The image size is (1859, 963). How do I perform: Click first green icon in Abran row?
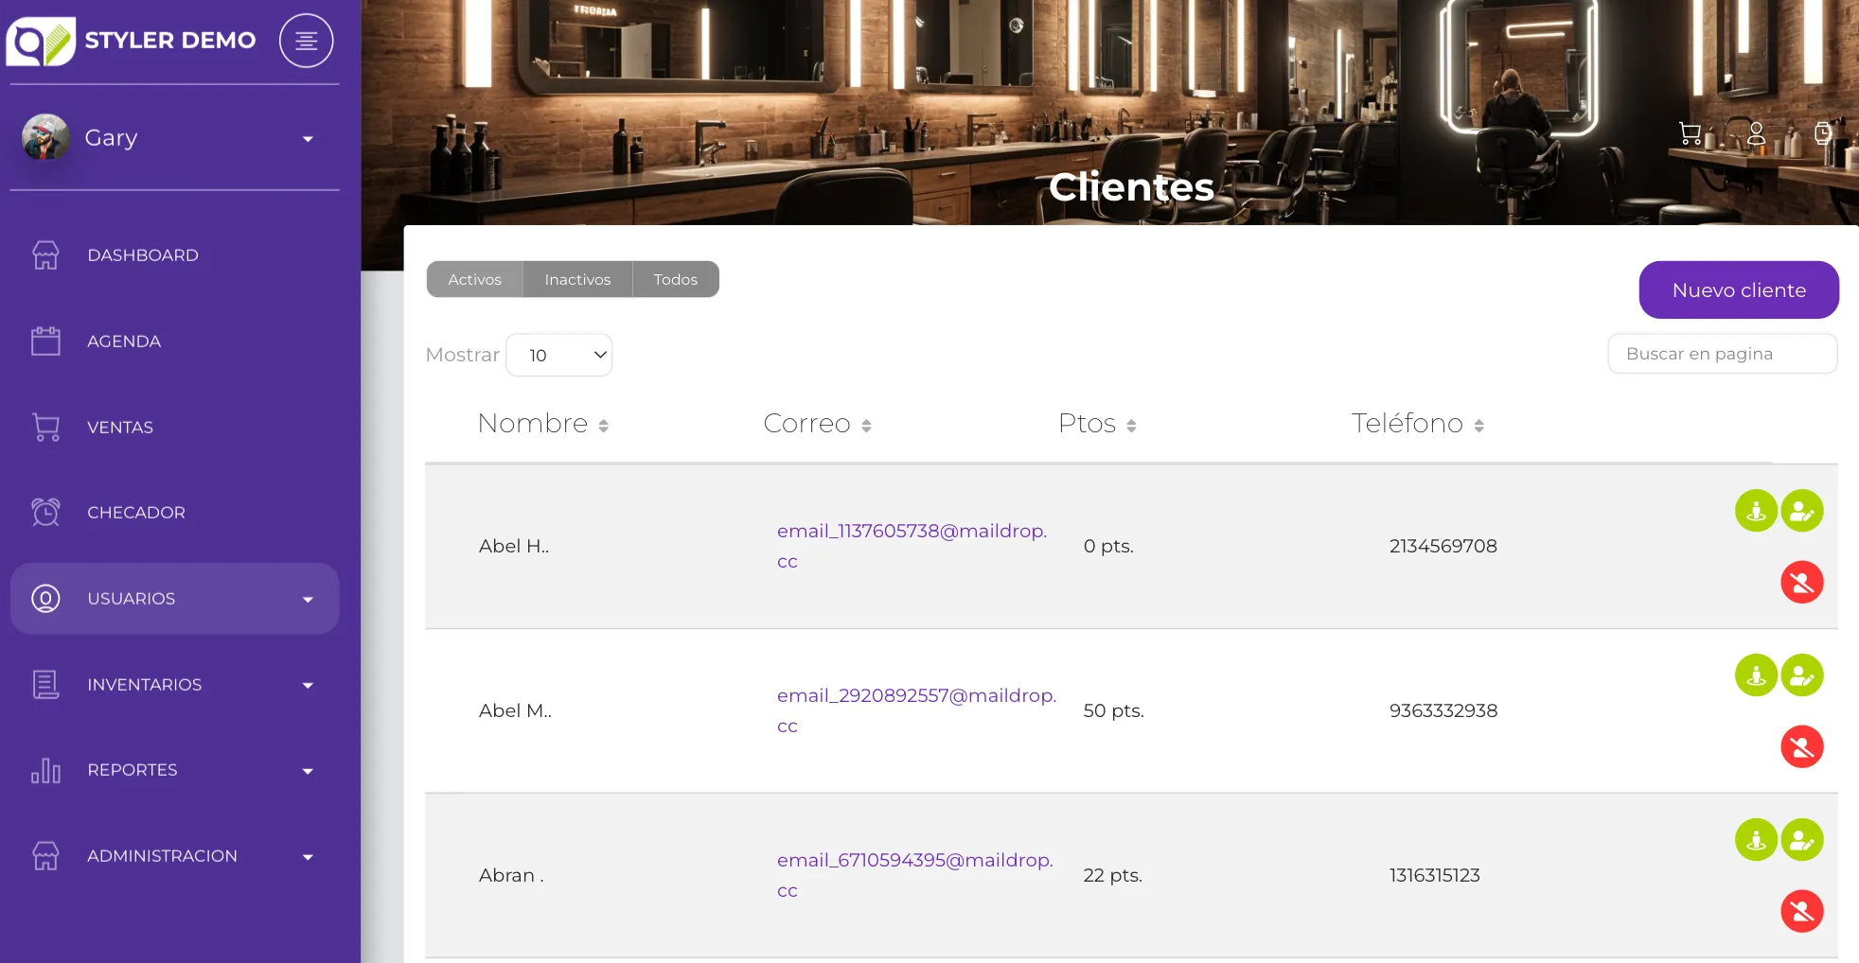[x=1755, y=839]
